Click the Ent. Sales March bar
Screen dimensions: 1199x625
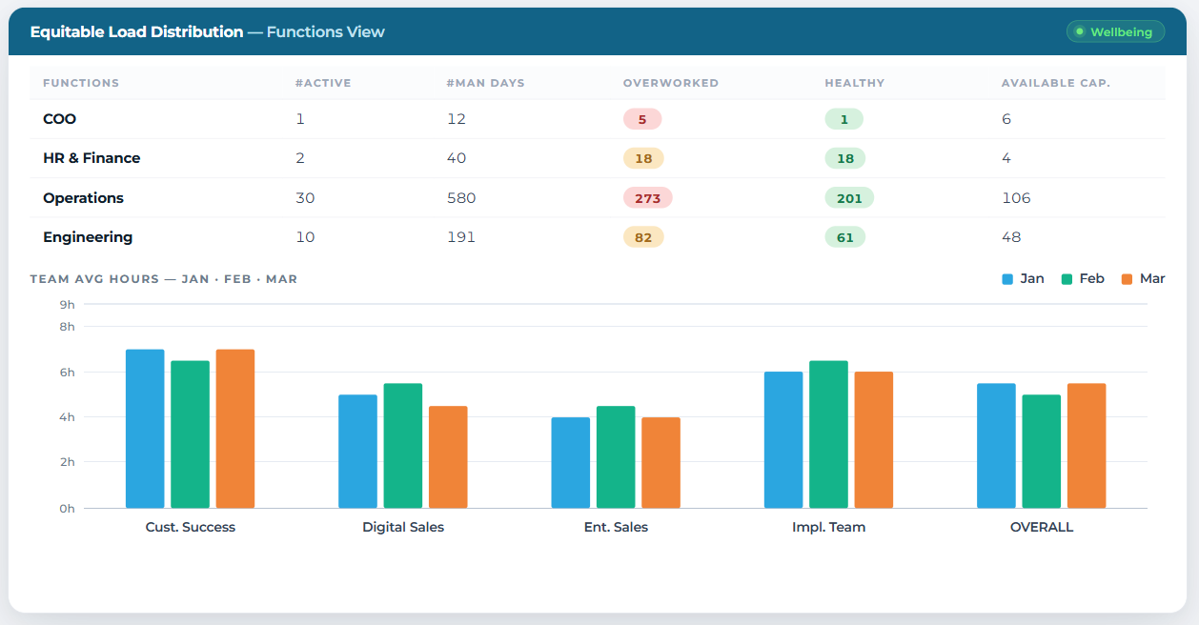(661, 463)
